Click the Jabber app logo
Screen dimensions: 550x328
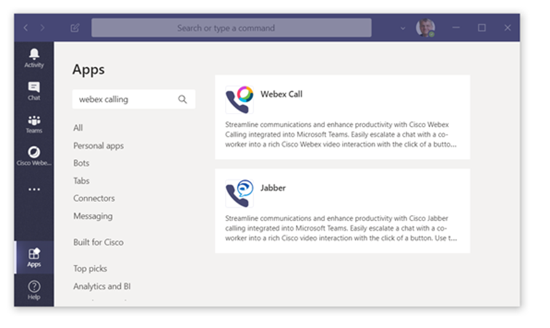click(x=239, y=193)
